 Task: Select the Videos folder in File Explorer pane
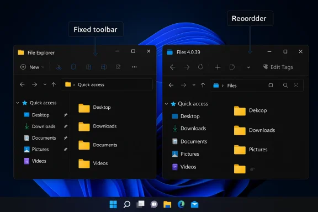(x=93, y=163)
